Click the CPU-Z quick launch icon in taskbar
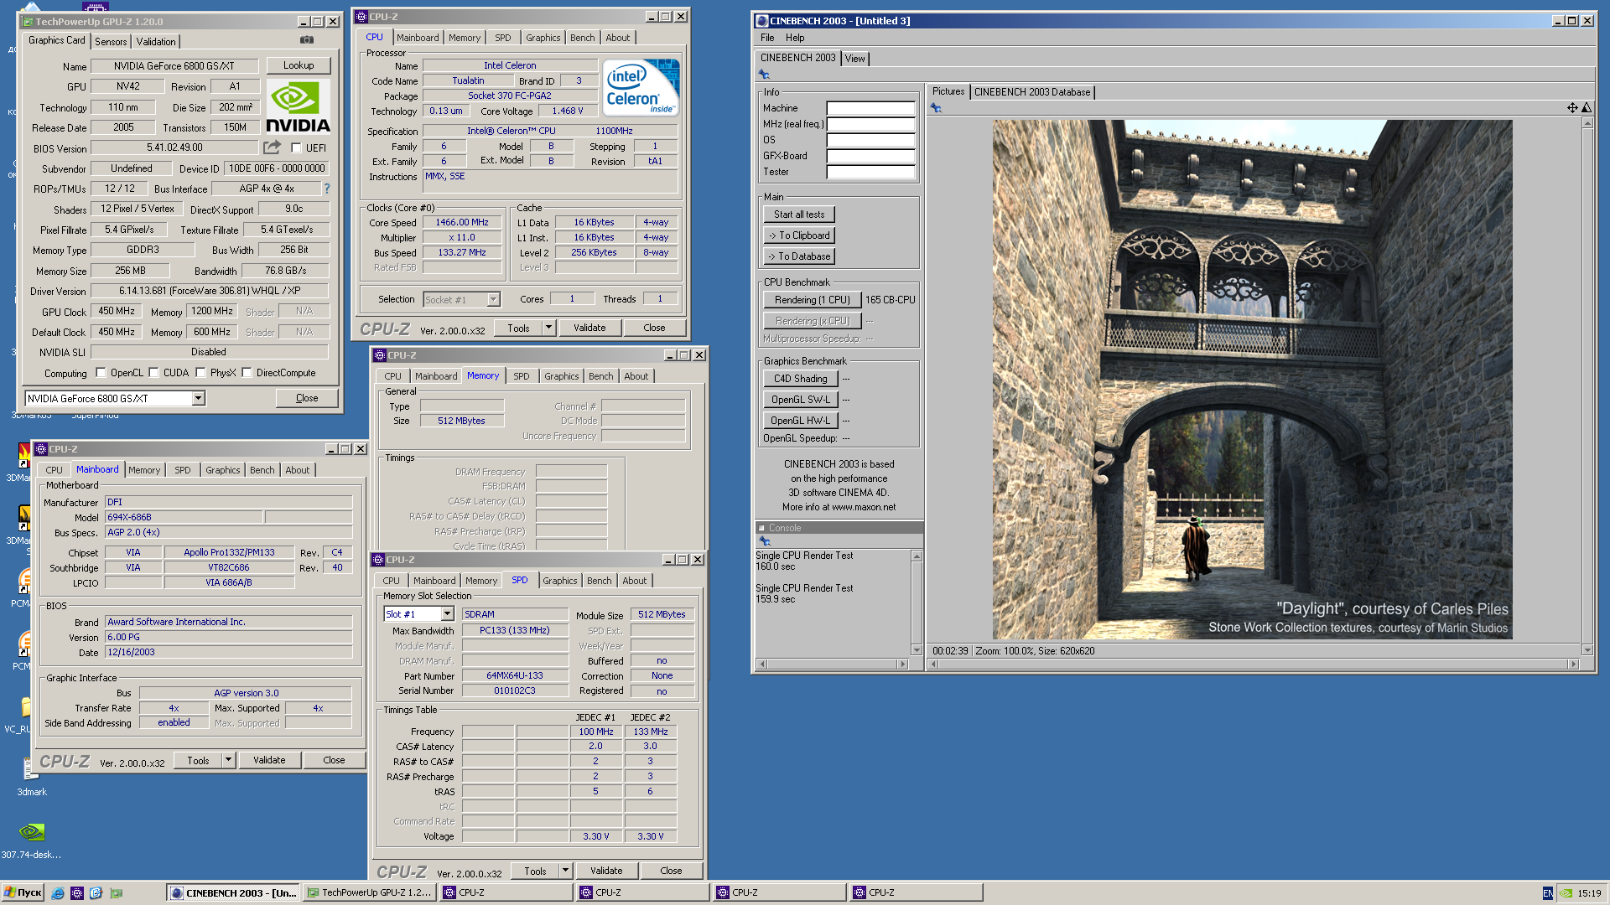 click(x=77, y=893)
